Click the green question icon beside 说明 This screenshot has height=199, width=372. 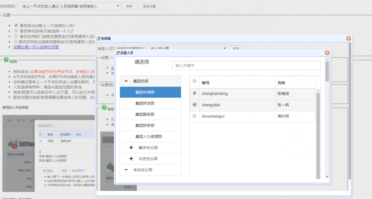[6, 60]
